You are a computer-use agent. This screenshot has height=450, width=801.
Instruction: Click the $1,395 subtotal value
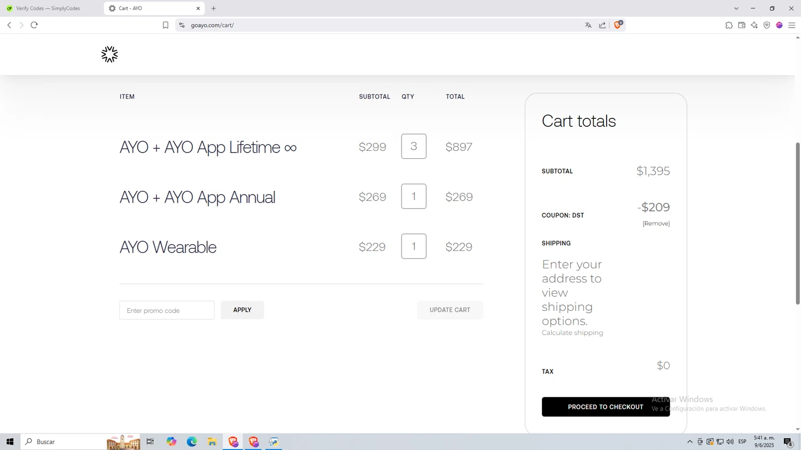point(653,171)
